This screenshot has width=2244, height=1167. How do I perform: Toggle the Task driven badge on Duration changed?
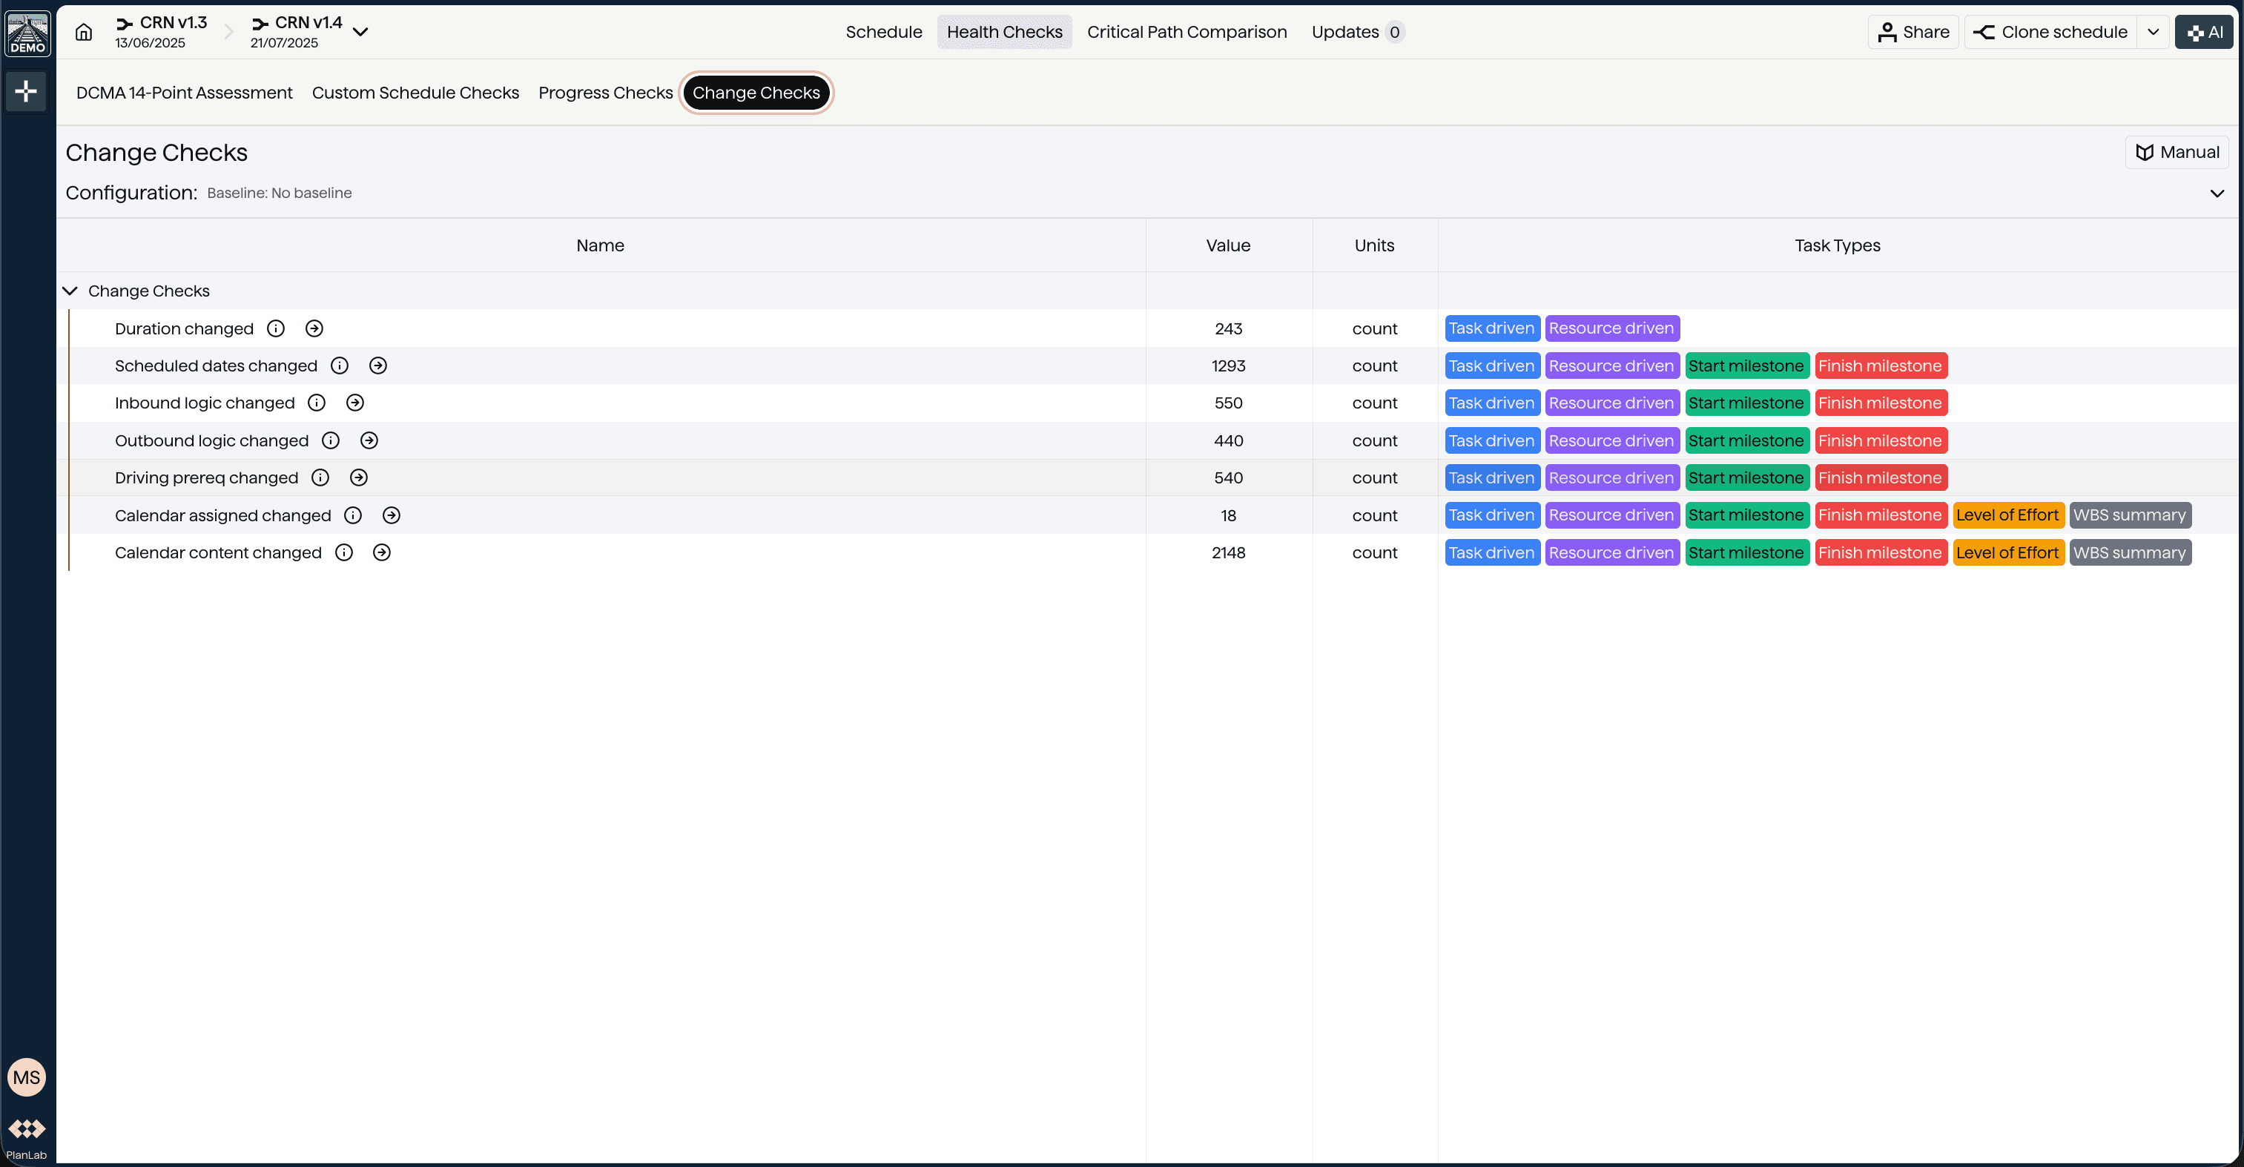[1491, 328]
